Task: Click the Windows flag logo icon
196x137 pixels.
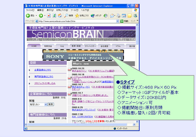Action: coord(136,10)
